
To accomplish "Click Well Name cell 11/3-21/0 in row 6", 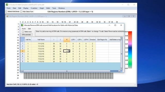I will click(x=41, y=56).
